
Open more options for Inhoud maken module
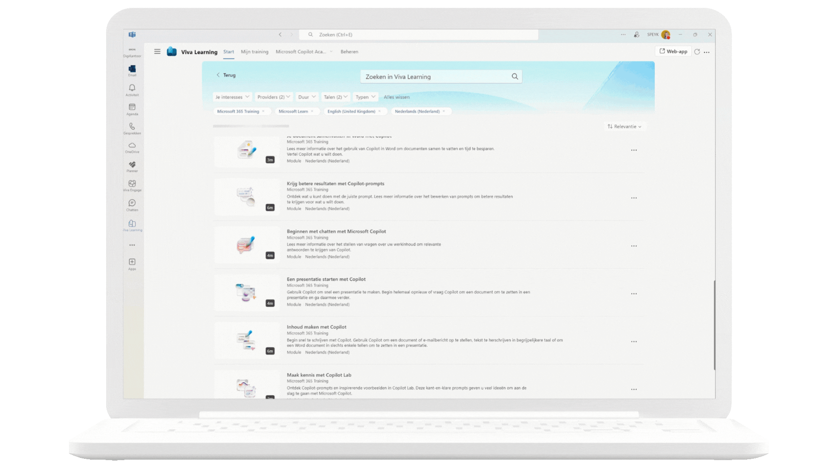[x=634, y=341]
